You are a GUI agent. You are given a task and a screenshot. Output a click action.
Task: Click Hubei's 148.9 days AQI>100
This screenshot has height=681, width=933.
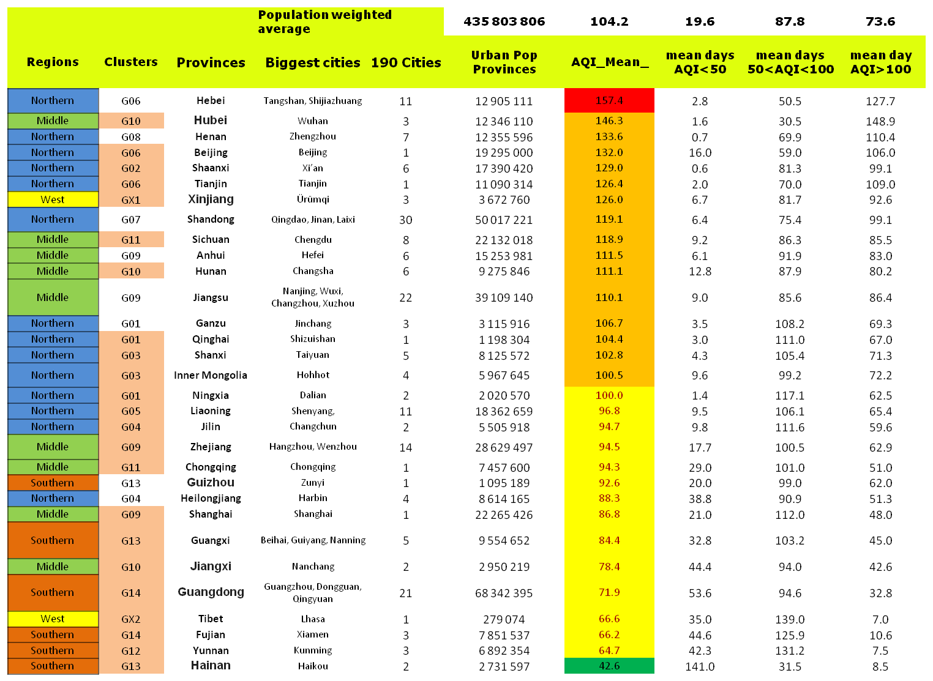point(881,121)
